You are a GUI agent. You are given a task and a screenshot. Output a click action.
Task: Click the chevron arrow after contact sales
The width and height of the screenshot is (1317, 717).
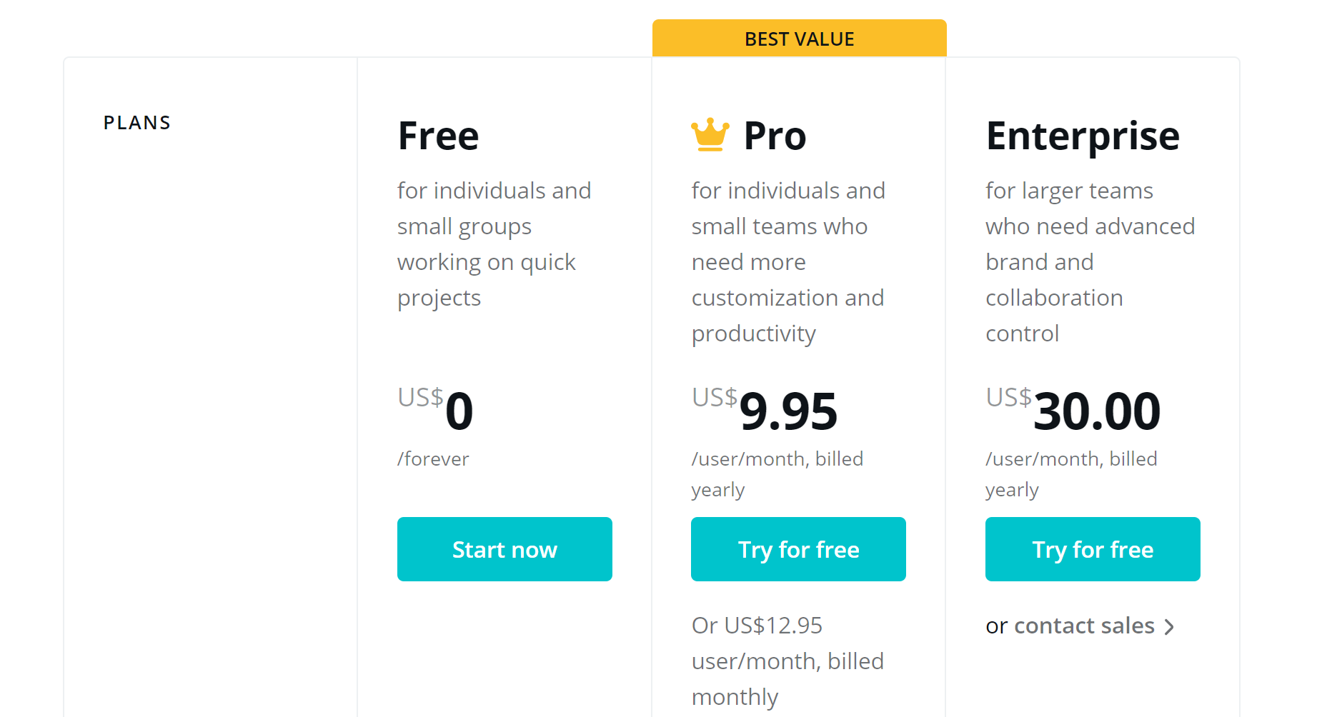point(1170,627)
